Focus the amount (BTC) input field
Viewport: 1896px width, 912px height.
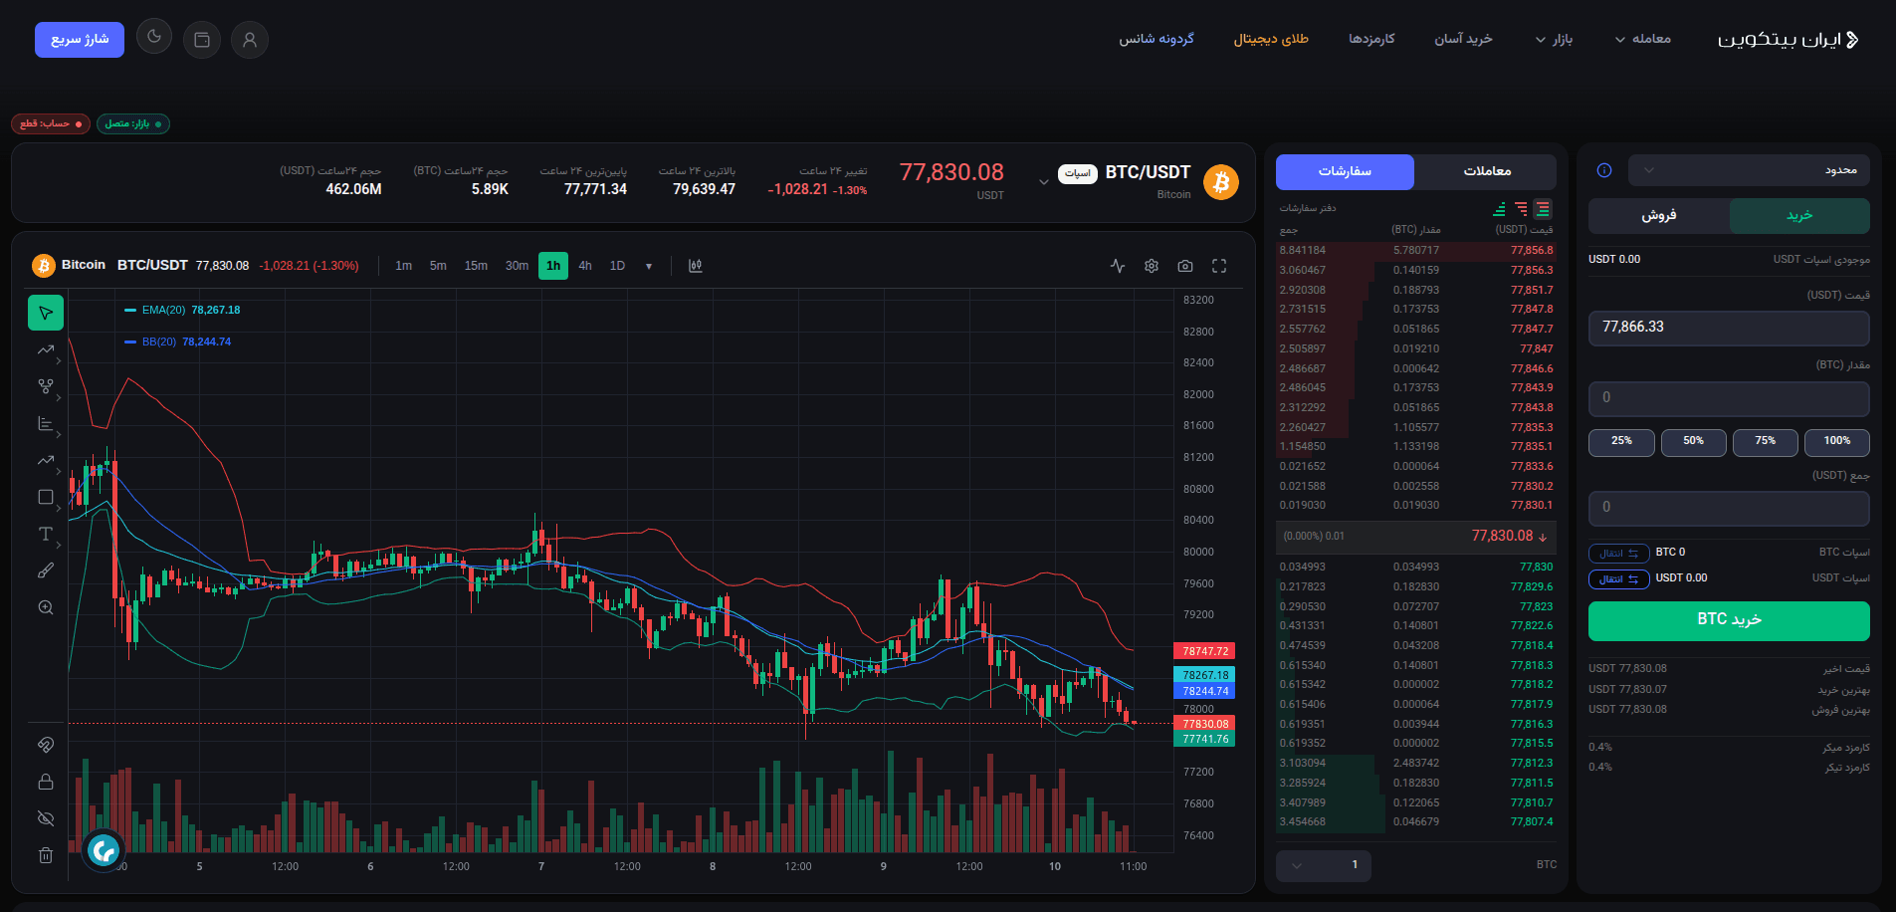click(1729, 398)
